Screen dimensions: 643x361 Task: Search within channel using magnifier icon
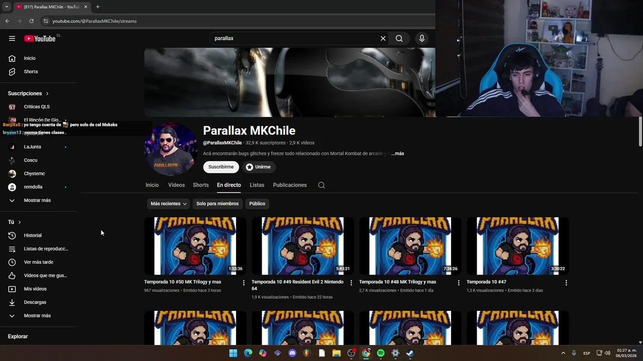[321, 185]
